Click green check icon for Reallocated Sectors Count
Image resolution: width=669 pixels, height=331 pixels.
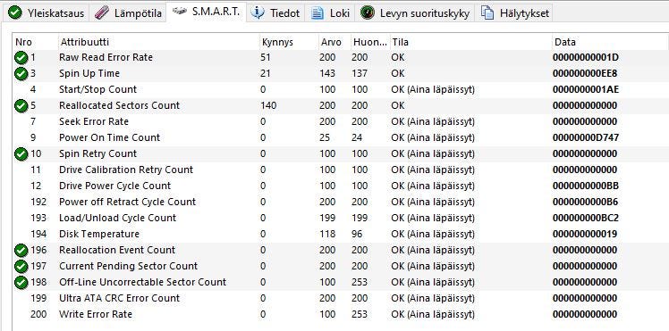21,105
